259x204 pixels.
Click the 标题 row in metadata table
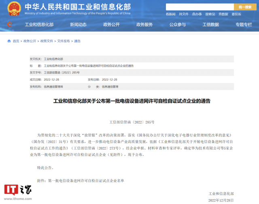(x=132, y=66)
